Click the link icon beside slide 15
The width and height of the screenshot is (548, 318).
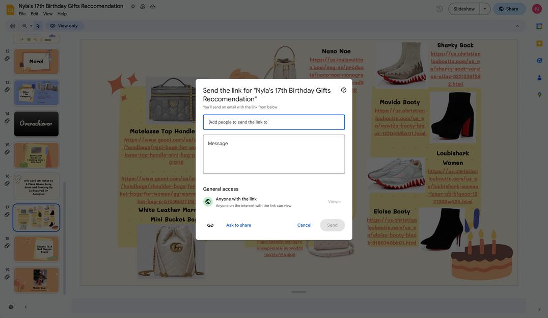(7, 152)
